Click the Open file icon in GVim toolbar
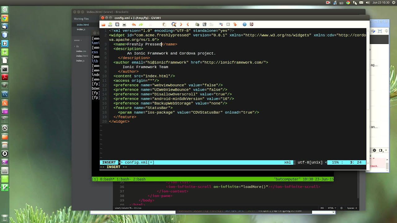The width and height of the screenshot is (397, 223). click(103, 24)
